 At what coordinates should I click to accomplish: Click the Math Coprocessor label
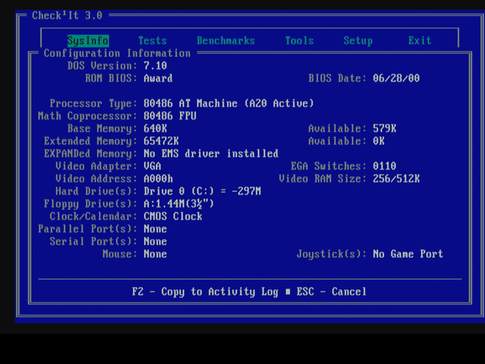[x=87, y=116]
